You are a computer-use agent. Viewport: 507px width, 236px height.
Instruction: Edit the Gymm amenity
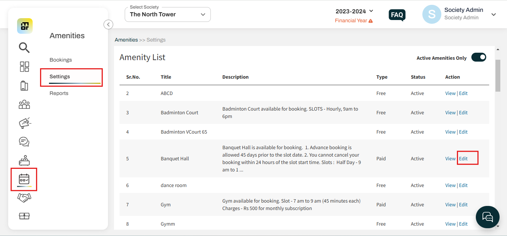coord(463,224)
